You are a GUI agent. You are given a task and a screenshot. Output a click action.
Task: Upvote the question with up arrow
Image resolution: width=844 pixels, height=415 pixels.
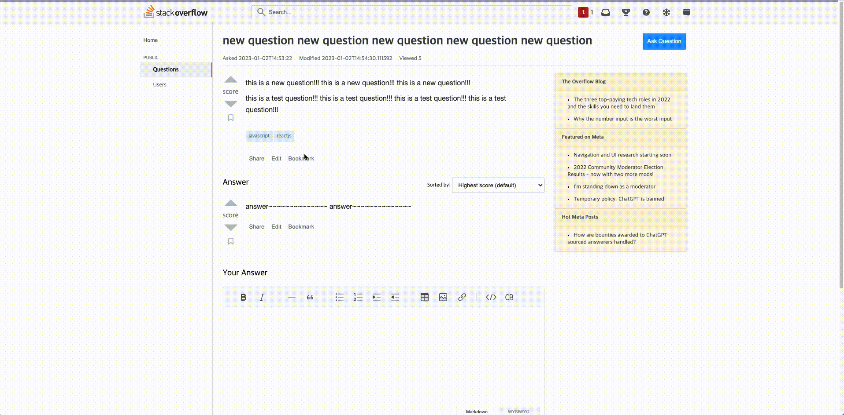point(231,80)
